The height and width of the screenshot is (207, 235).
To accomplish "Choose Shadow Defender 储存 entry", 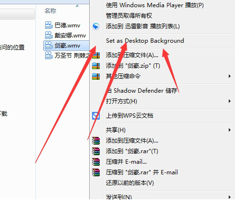I will pyautogui.click(x=141, y=91).
